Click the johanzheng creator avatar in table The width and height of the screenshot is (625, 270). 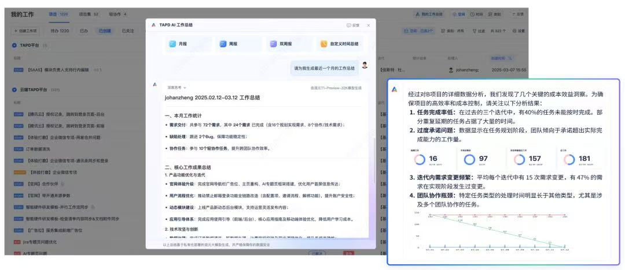coord(451,70)
